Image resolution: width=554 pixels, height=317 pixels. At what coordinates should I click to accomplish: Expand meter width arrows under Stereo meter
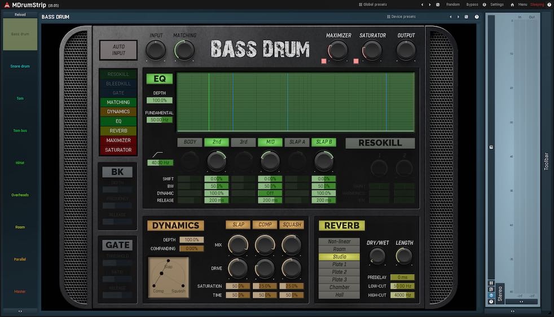521,302
